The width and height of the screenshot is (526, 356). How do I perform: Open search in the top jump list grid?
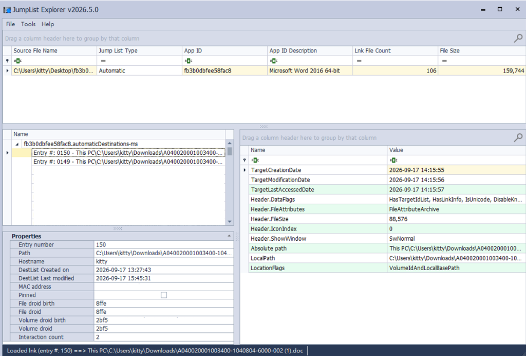coord(518,38)
